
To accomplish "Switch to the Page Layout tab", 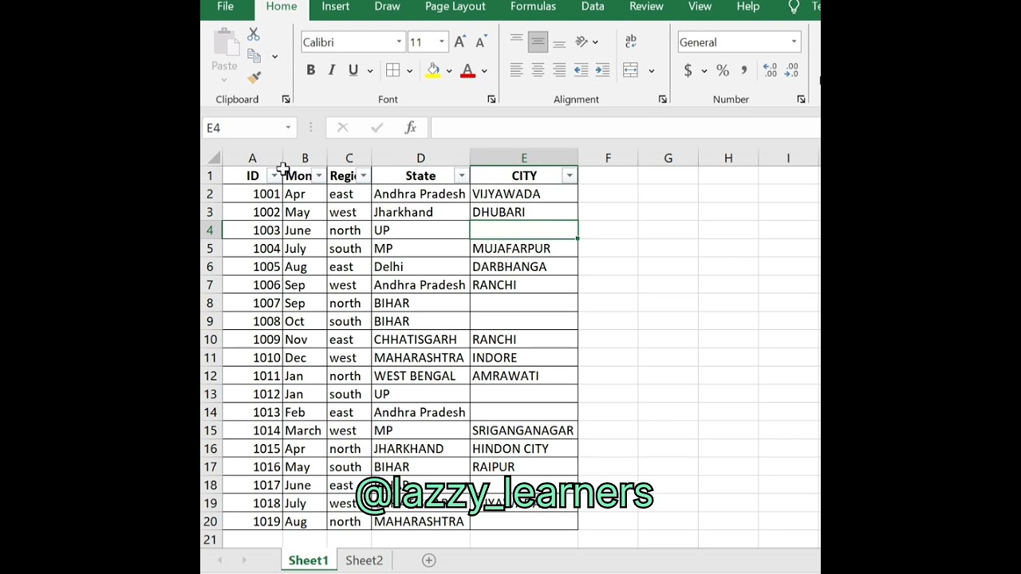I will (455, 6).
